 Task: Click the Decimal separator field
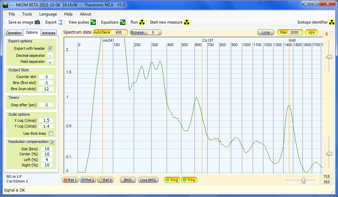click(50, 55)
